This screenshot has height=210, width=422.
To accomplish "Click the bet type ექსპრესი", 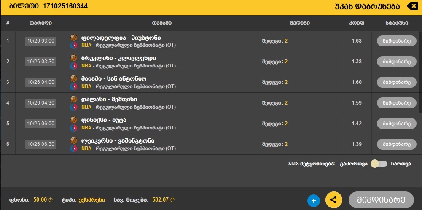I will click(x=92, y=200).
